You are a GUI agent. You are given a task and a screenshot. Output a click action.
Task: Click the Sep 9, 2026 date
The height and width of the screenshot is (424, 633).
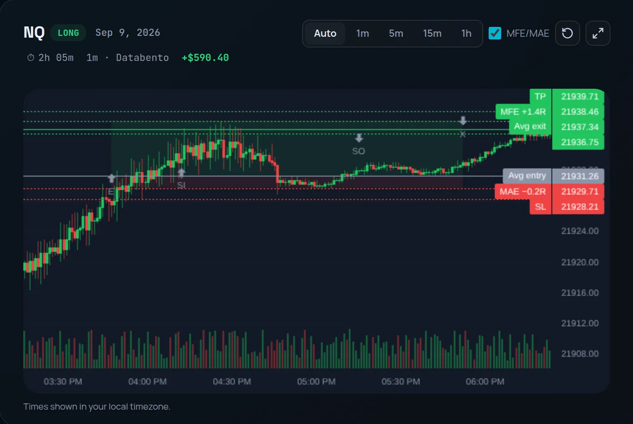(128, 33)
